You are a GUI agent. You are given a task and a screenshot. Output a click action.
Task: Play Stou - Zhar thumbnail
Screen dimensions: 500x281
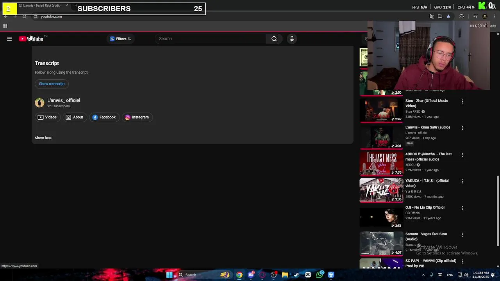point(381,110)
